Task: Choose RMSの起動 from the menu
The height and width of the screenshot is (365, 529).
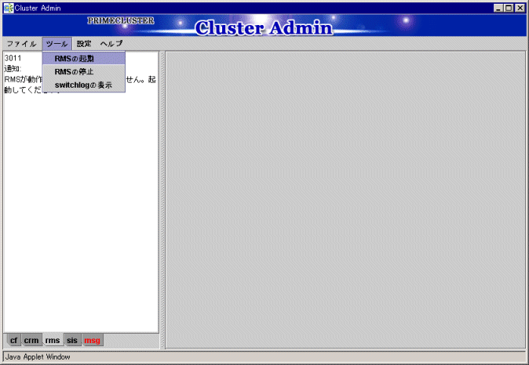Action: pyautogui.click(x=84, y=59)
